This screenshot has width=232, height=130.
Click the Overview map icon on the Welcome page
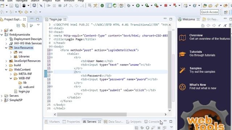(x=182, y=38)
